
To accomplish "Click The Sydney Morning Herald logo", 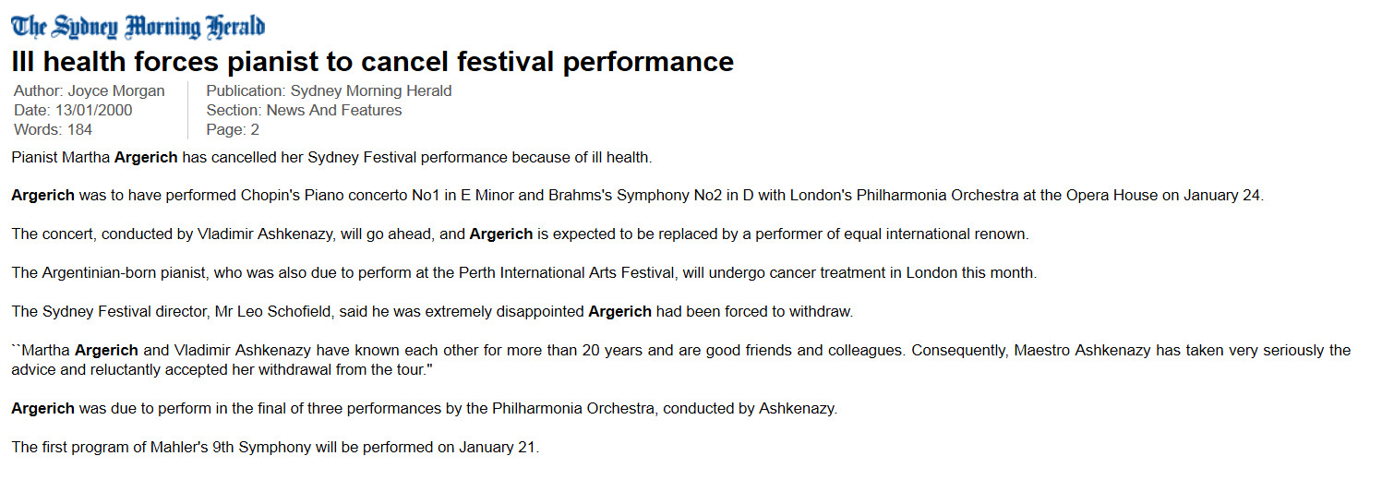I will (138, 26).
